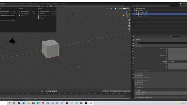
Task: Play the animation forward in timeline
Action: tap(52, 91)
